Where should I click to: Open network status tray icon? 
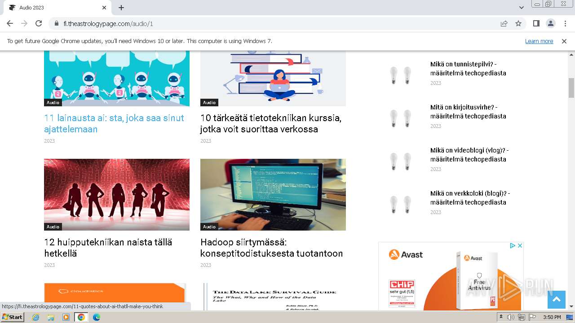click(522, 317)
